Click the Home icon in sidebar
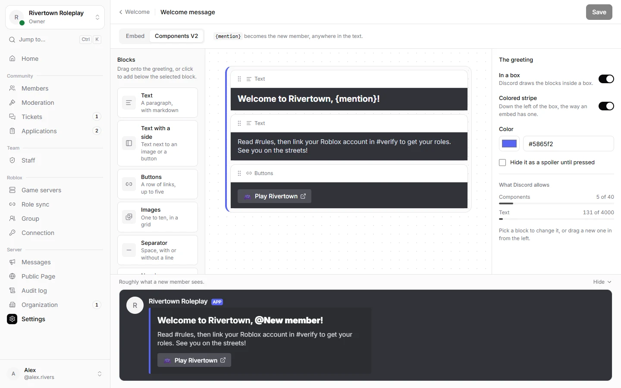Image resolution: width=621 pixels, height=388 pixels. [13, 59]
